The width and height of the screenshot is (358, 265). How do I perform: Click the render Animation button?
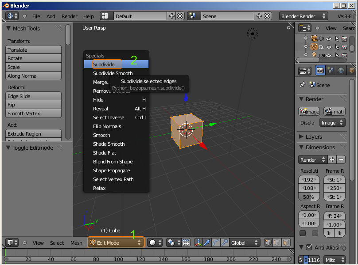click(x=335, y=111)
